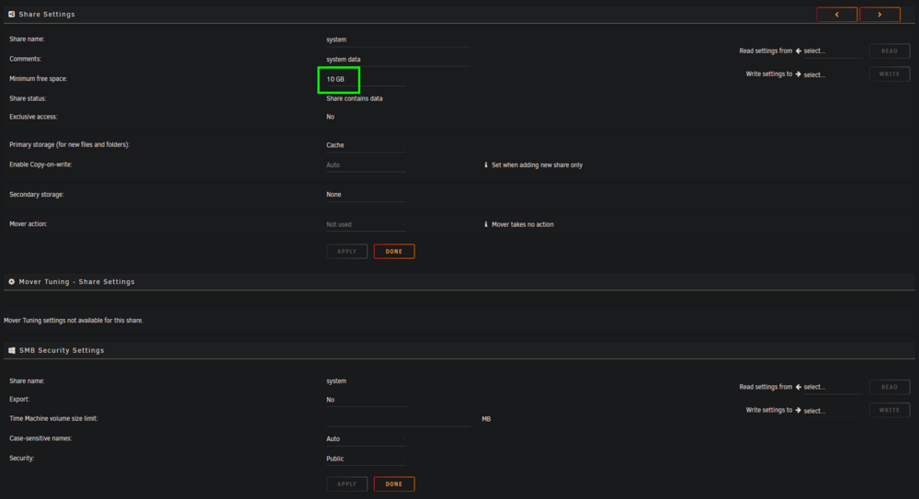This screenshot has width=919, height=499.
Task: Click Share name field containing system
Action: click(x=398, y=40)
